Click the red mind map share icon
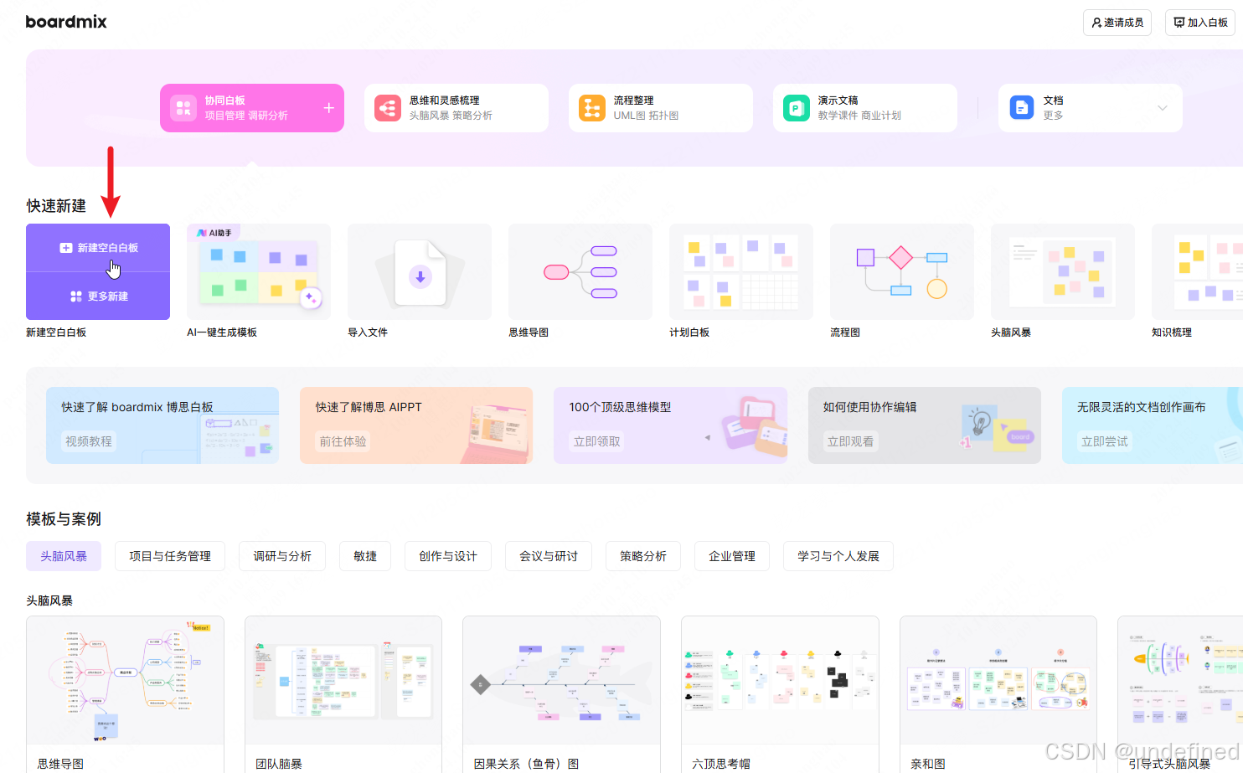The height and width of the screenshot is (773, 1243). [388, 108]
